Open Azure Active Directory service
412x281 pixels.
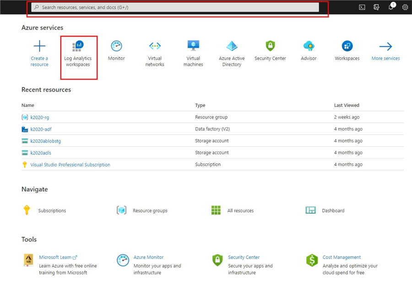coord(232,54)
